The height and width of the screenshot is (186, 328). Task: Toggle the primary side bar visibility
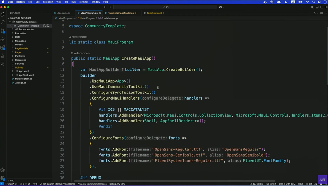[313, 7]
